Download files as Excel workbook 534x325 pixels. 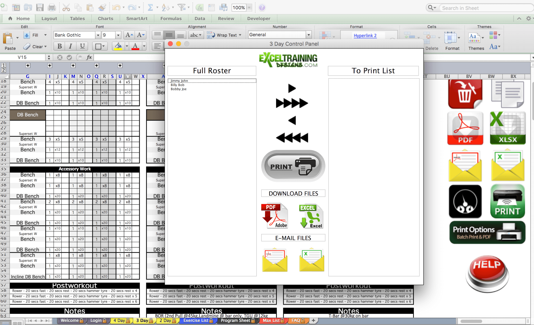point(311,216)
